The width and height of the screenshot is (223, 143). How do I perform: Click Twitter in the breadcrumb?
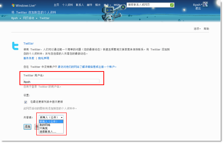pyautogui.click(x=45, y=18)
